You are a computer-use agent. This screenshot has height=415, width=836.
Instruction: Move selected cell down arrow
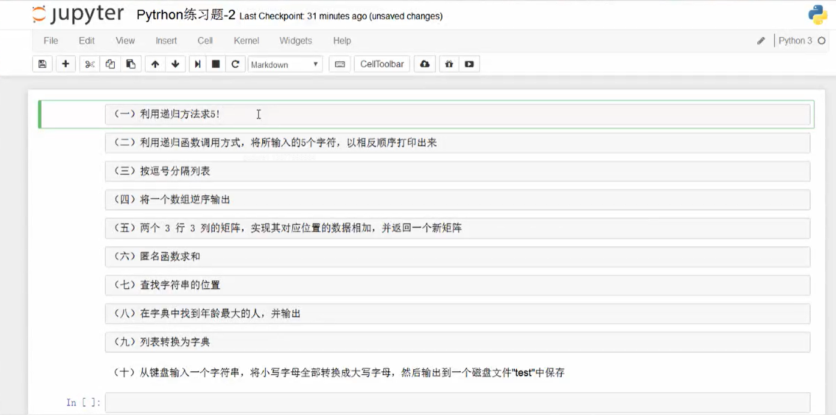point(175,64)
